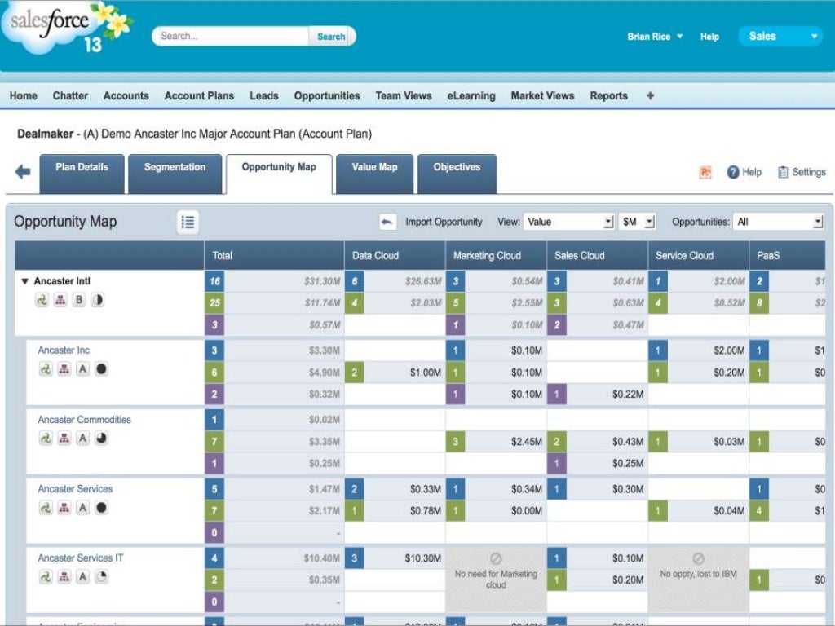The height and width of the screenshot is (626, 835).
Task: Click the A rating icon for Ancaster Commodities
Action: (x=82, y=438)
